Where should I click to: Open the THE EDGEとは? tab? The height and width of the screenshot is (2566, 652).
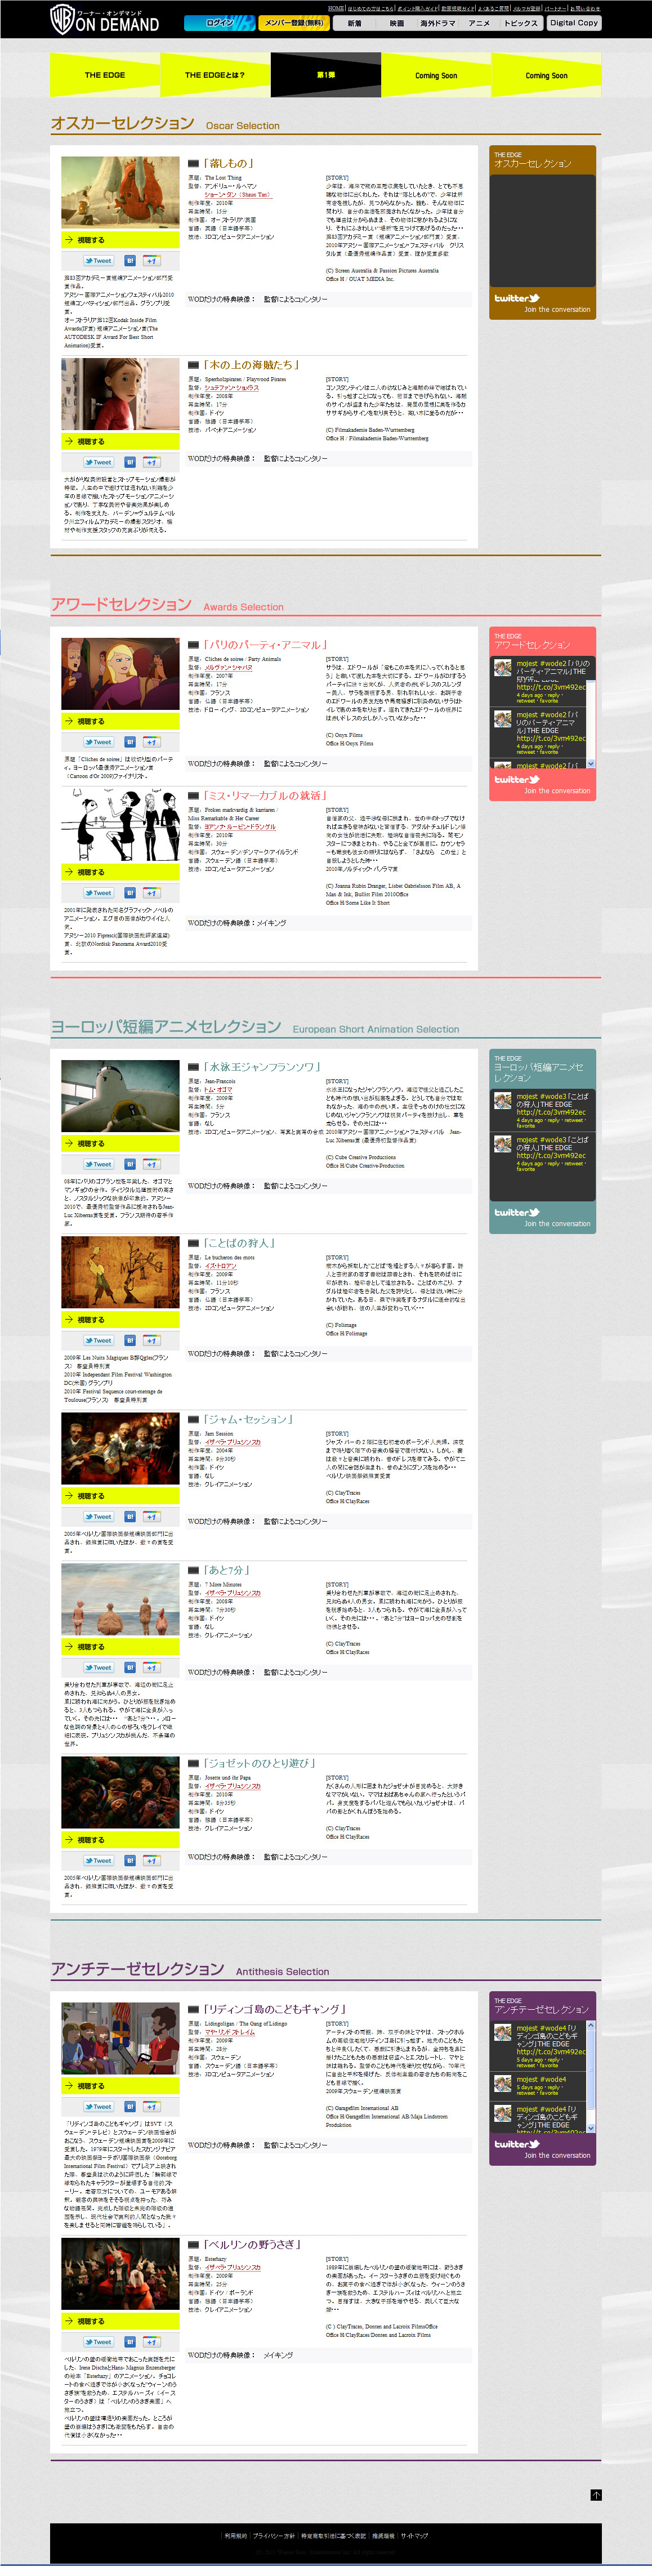215,75
